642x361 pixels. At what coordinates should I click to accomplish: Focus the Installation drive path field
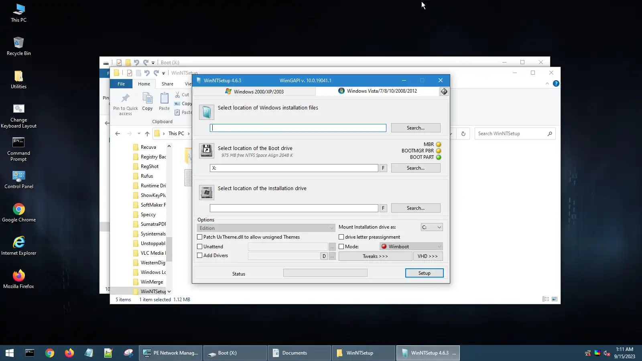pyautogui.click(x=294, y=208)
